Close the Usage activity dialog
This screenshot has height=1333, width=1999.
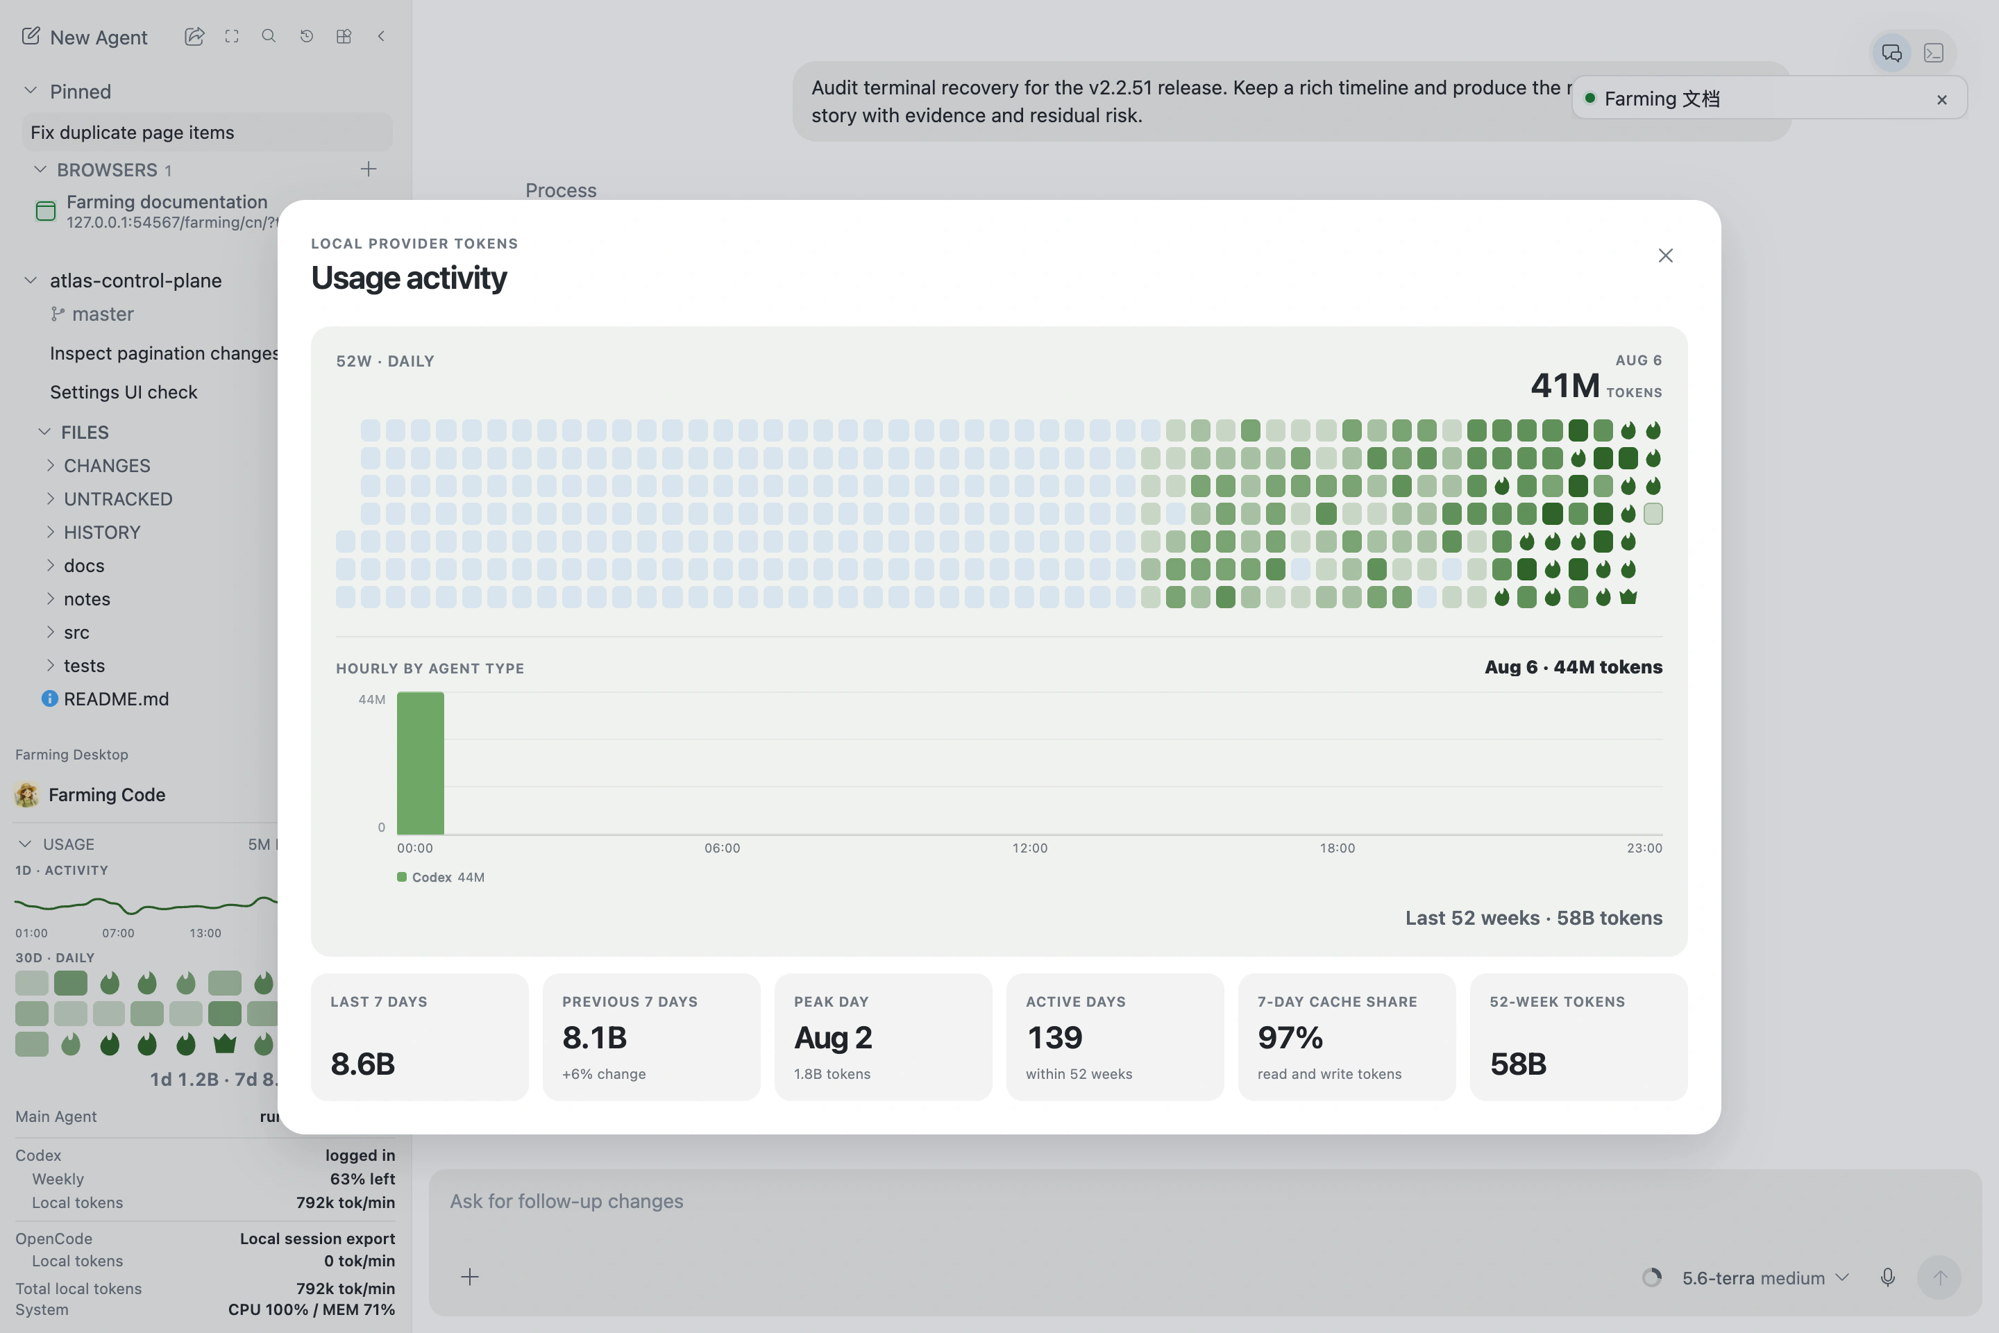point(1666,256)
